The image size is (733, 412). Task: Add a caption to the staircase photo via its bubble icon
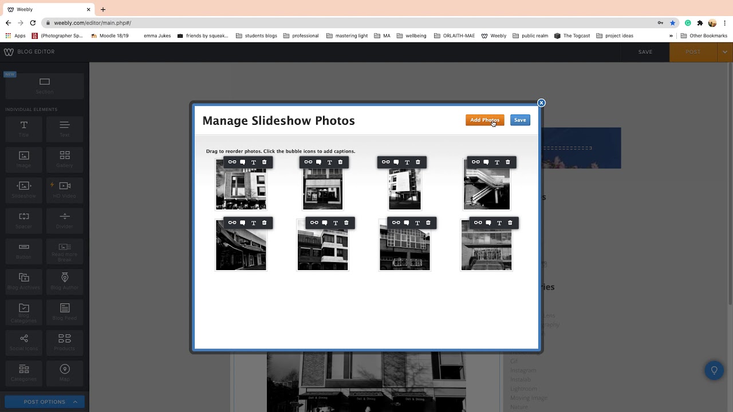[x=486, y=162]
